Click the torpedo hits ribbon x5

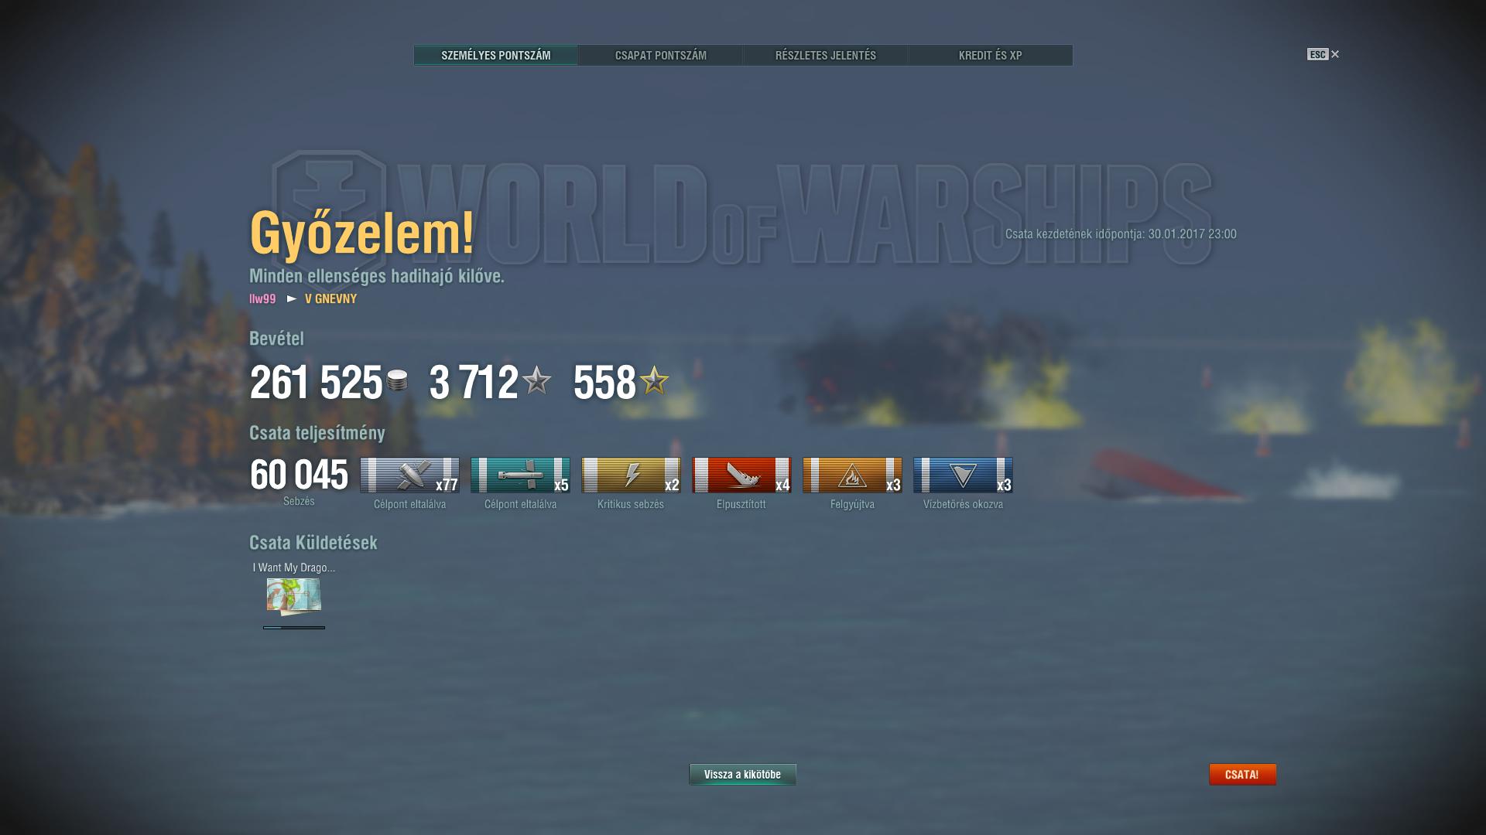pos(520,475)
